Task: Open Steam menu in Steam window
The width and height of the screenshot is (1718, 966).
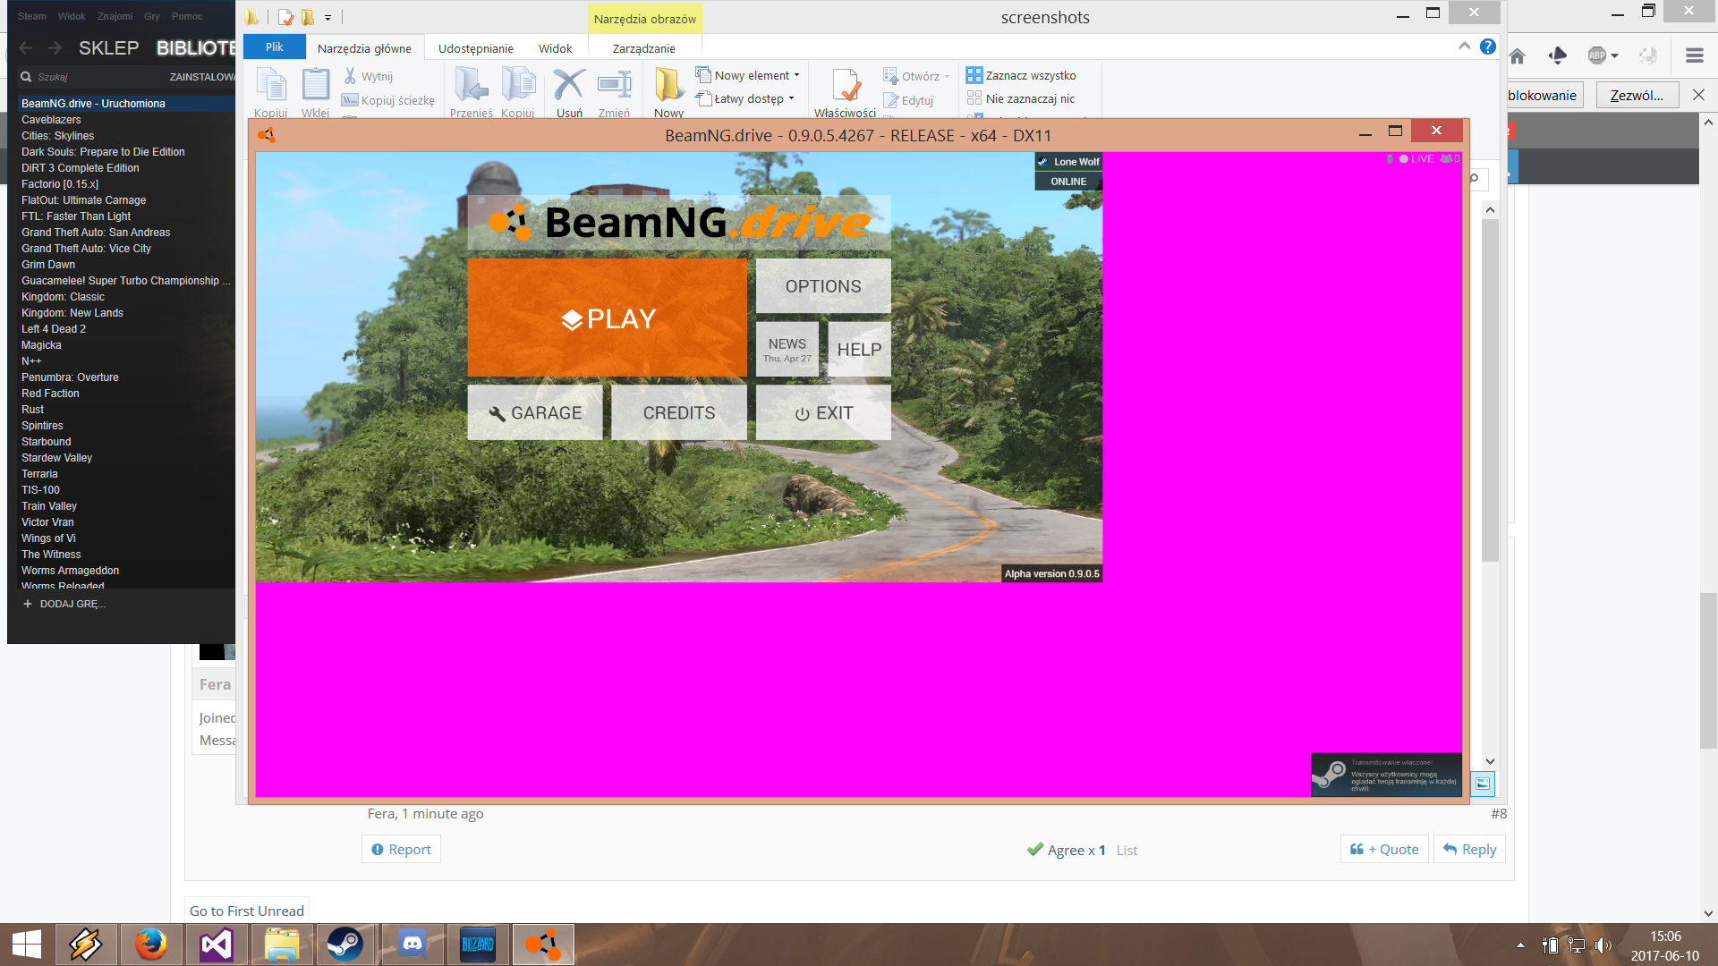Action: click(x=32, y=16)
